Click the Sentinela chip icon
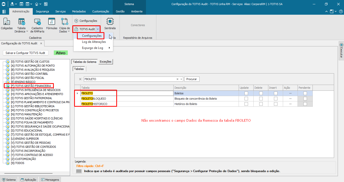The width and height of the screenshot is (344, 182). tap(110, 21)
